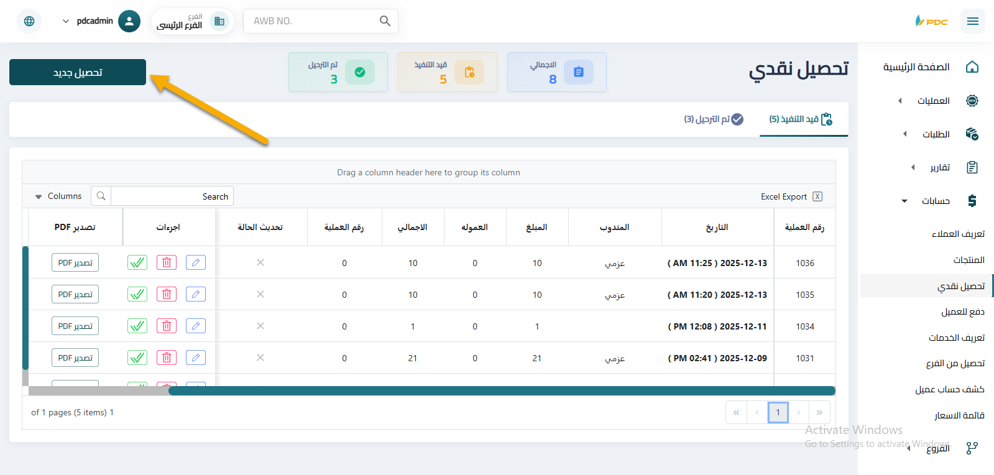Click the globe language icon in header
The image size is (994, 475).
point(29,21)
